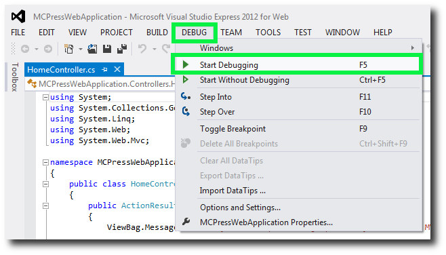Open Options and Settings
This screenshot has width=446, height=255.
[x=298, y=208]
